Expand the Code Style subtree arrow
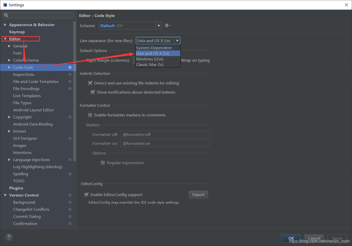 [x=9, y=67]
